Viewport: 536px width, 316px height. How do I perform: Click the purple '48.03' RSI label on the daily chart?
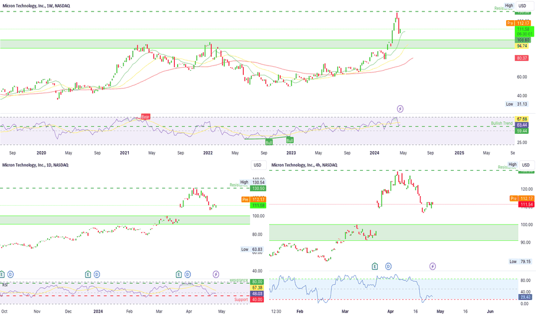pyautogui.click(x=257, y=294)
